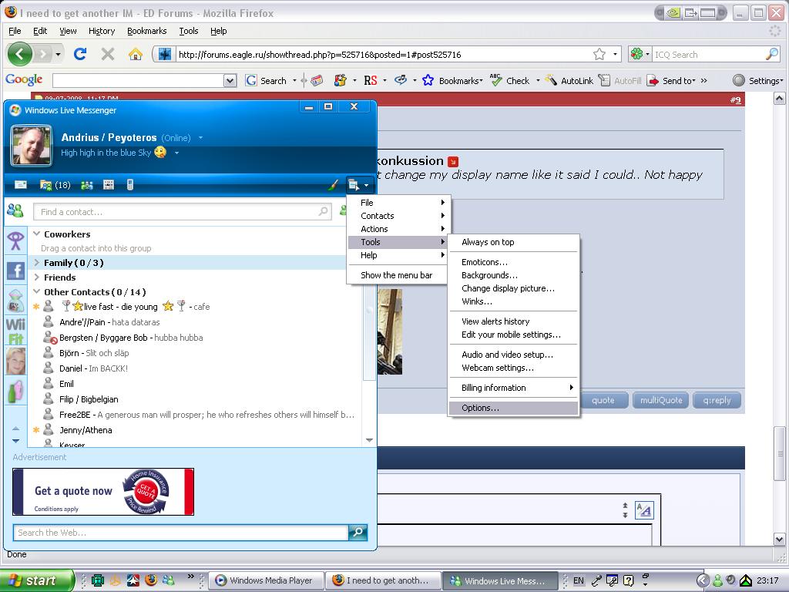Viewport: 789px width, 592px height.
Task: Open the personal message dropdown arrow
Action: (x=176, y=153)
